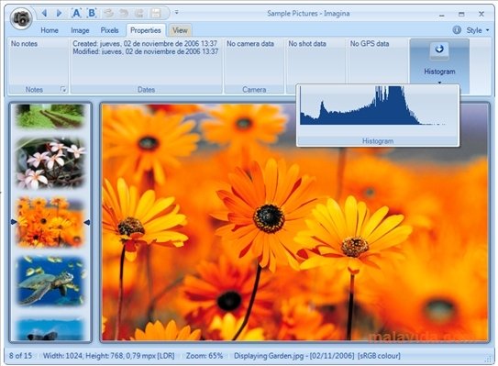The height and width of the screenshot is (366, 498).
Task: Open the Pixels tab
Action: (x=109, y=30)
